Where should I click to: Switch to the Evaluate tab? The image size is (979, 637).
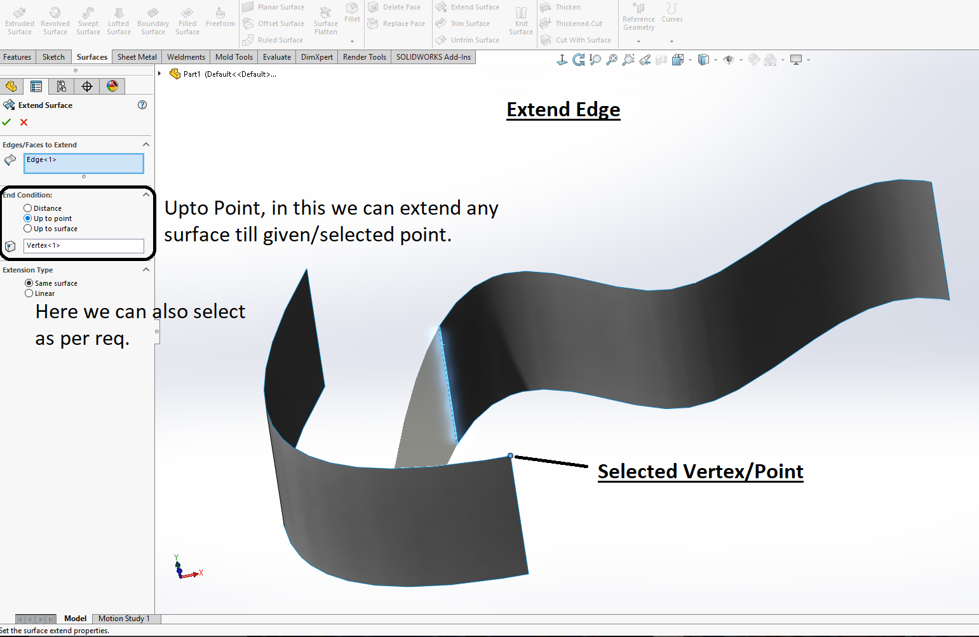click(x=277, y=57)
